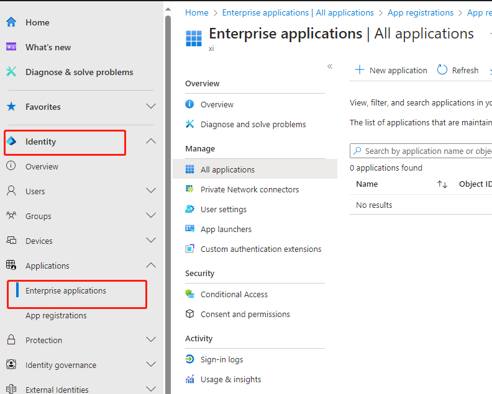Click the User settings gear-person icon
Viewport: 492px width, 394px height.
(x=189, y=208)
